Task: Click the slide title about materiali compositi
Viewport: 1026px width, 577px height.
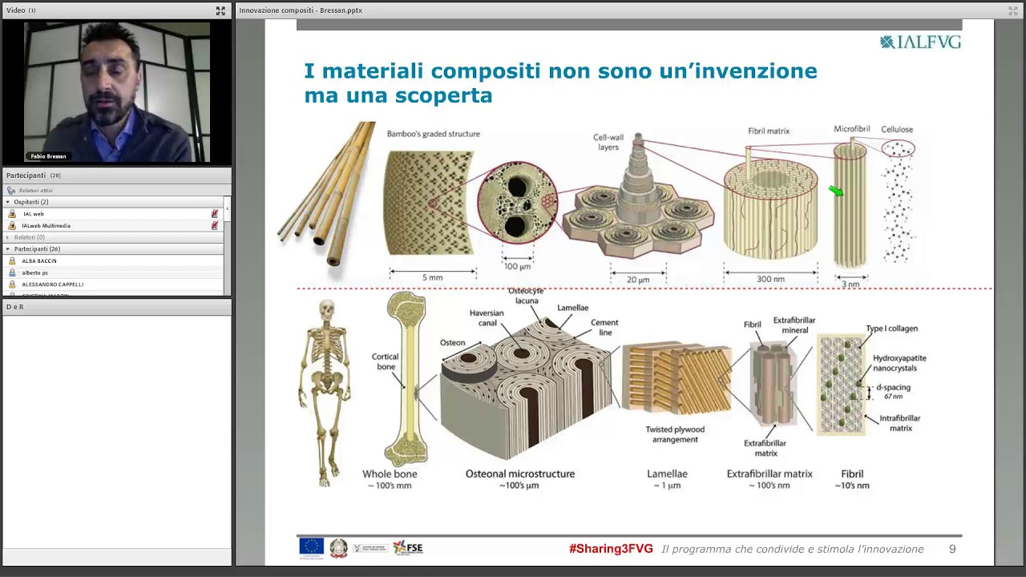Action: point(560,83)
